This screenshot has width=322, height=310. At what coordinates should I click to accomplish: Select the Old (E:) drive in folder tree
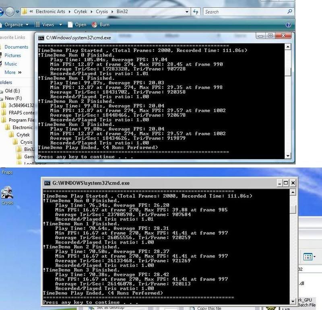(x=12, y=91)
